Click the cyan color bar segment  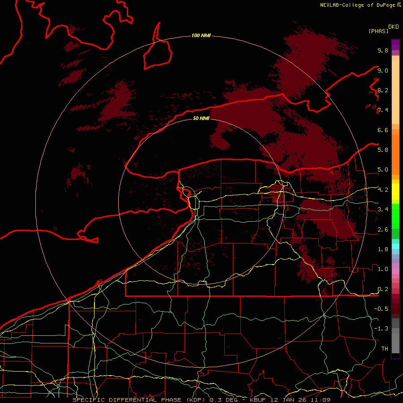[395, 246]
